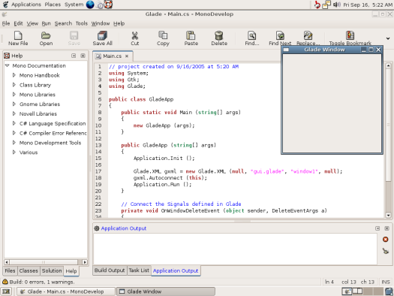This screenshot has width=394, height=296.
Task: Click the volume speaker tray icon
Action: click(336, 5)
